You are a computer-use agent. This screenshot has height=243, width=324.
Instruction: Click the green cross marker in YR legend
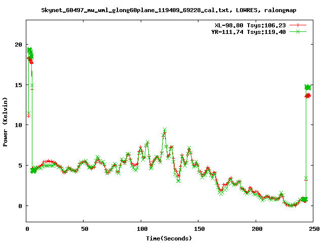(299, 31)
